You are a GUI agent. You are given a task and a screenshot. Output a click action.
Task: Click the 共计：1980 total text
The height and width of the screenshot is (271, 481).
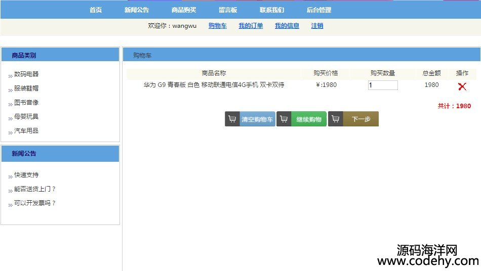(454, 106)
